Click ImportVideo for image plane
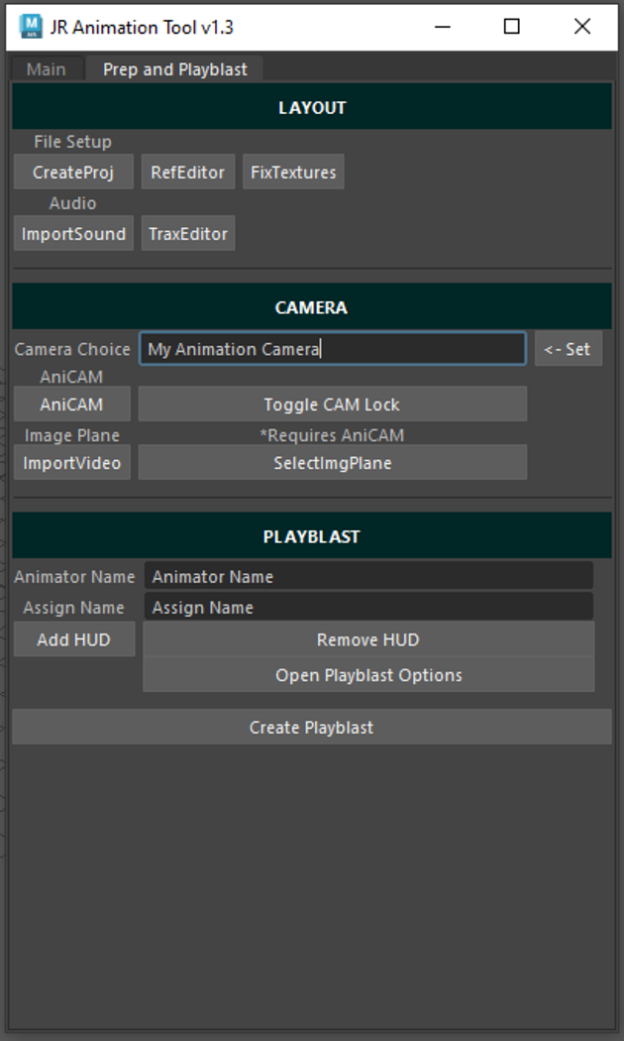Screen dimensions: 624x1041 point(72,463)
